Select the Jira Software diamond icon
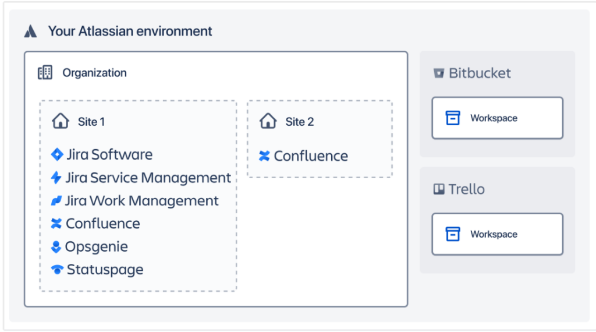The width and height of the screenshot is (596, 332). pyautogui.click(x=57, y=154)
